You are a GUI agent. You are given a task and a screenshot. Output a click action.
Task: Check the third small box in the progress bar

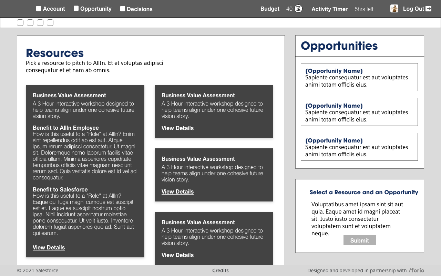[40, 23]
